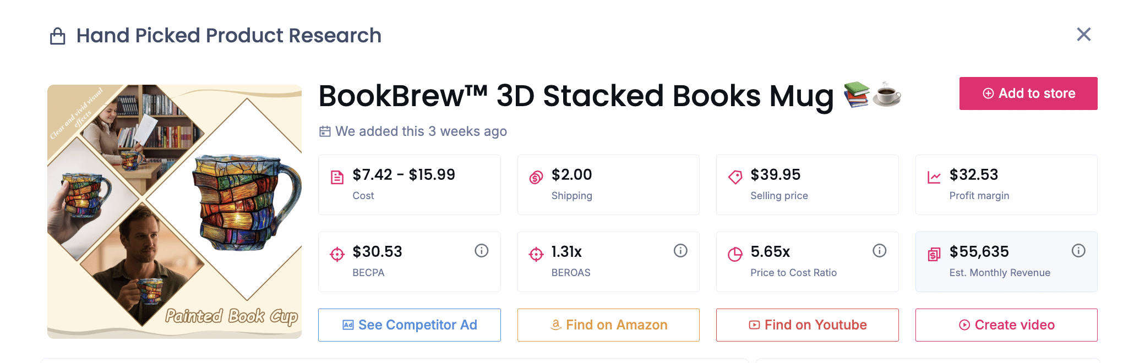Viewport: 1145px width, 363px height.
Task: Open See Competitor Ad
Action: pos(410,325)
